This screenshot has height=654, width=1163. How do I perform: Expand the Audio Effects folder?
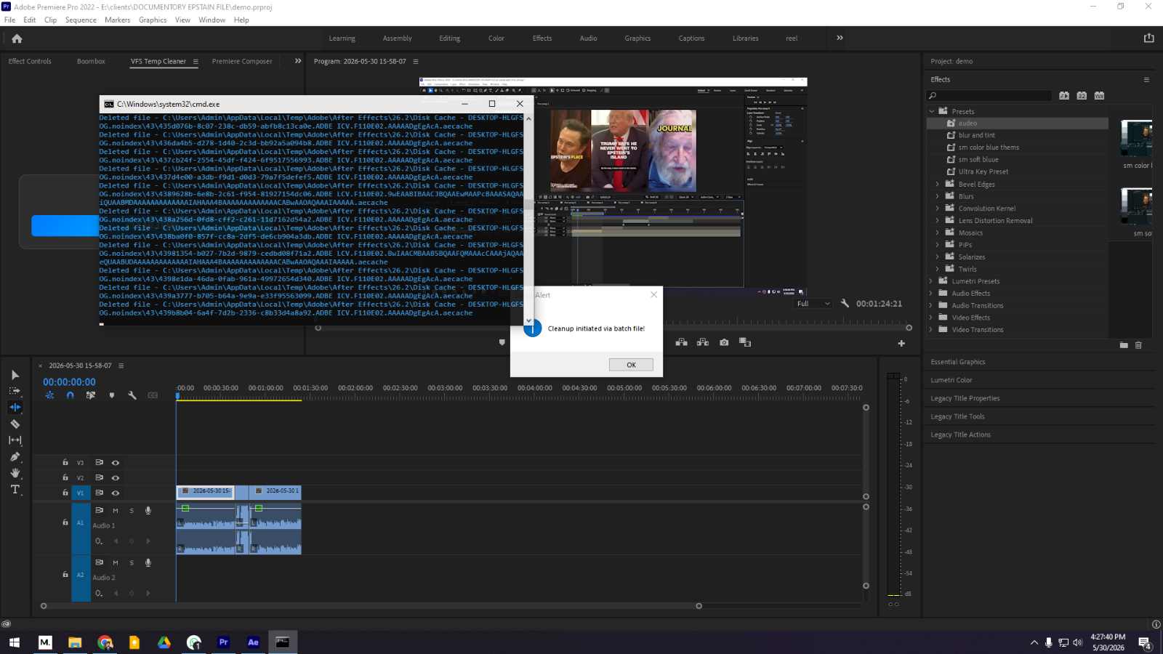[931, 294]
